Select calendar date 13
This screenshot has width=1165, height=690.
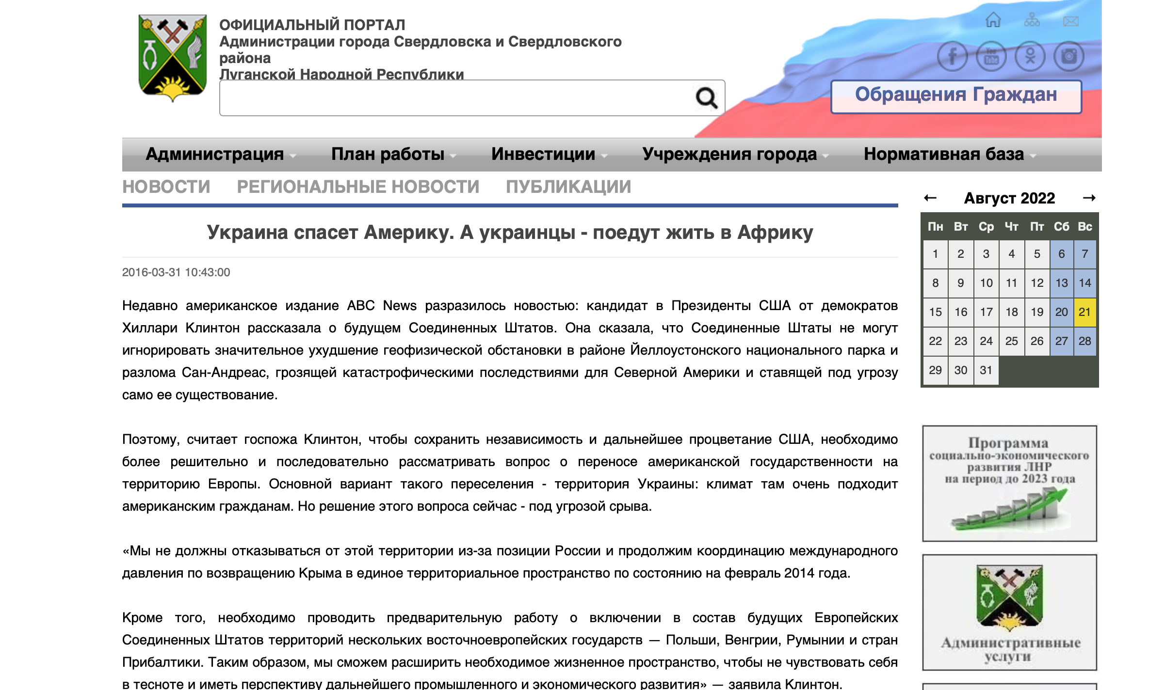1062,283
